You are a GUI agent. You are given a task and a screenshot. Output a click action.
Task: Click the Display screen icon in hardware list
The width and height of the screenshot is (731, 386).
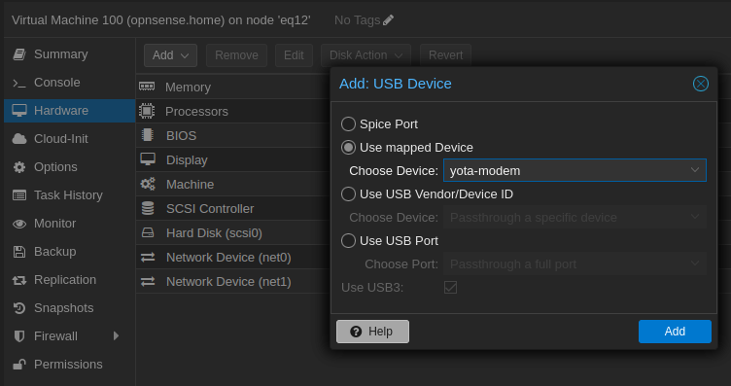148,159
